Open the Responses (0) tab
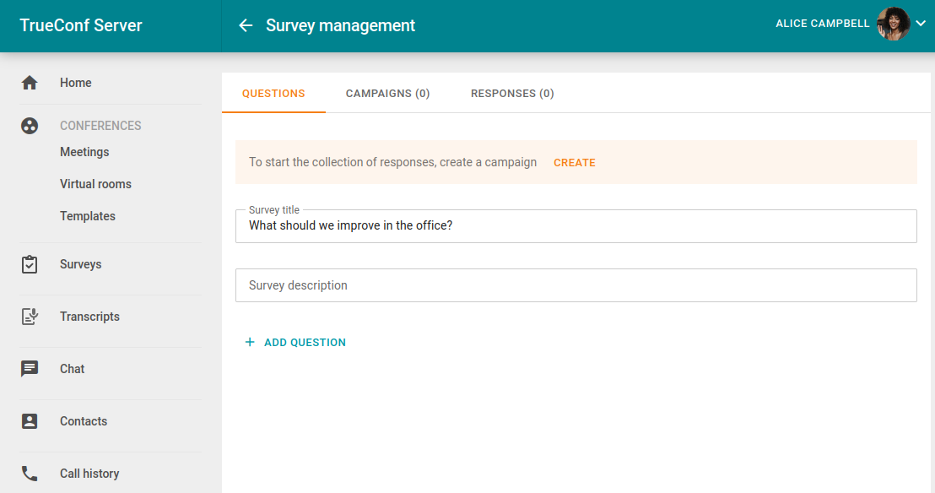Viewport: 935px width, 493px height. (512, 94)
